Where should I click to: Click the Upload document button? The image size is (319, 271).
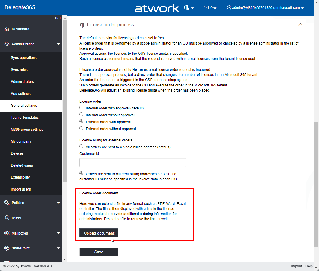(x=99, y=233)
